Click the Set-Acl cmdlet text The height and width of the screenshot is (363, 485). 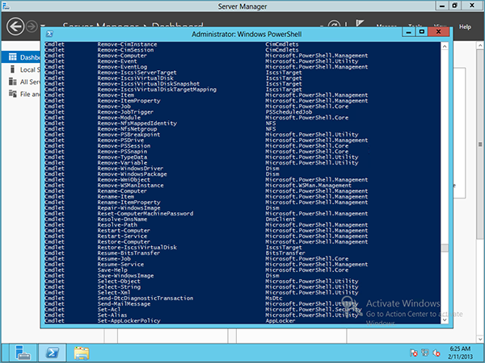point(109,310)
